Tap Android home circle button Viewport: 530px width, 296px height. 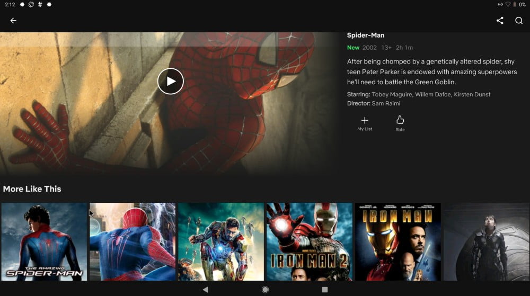tap(265, 289)
